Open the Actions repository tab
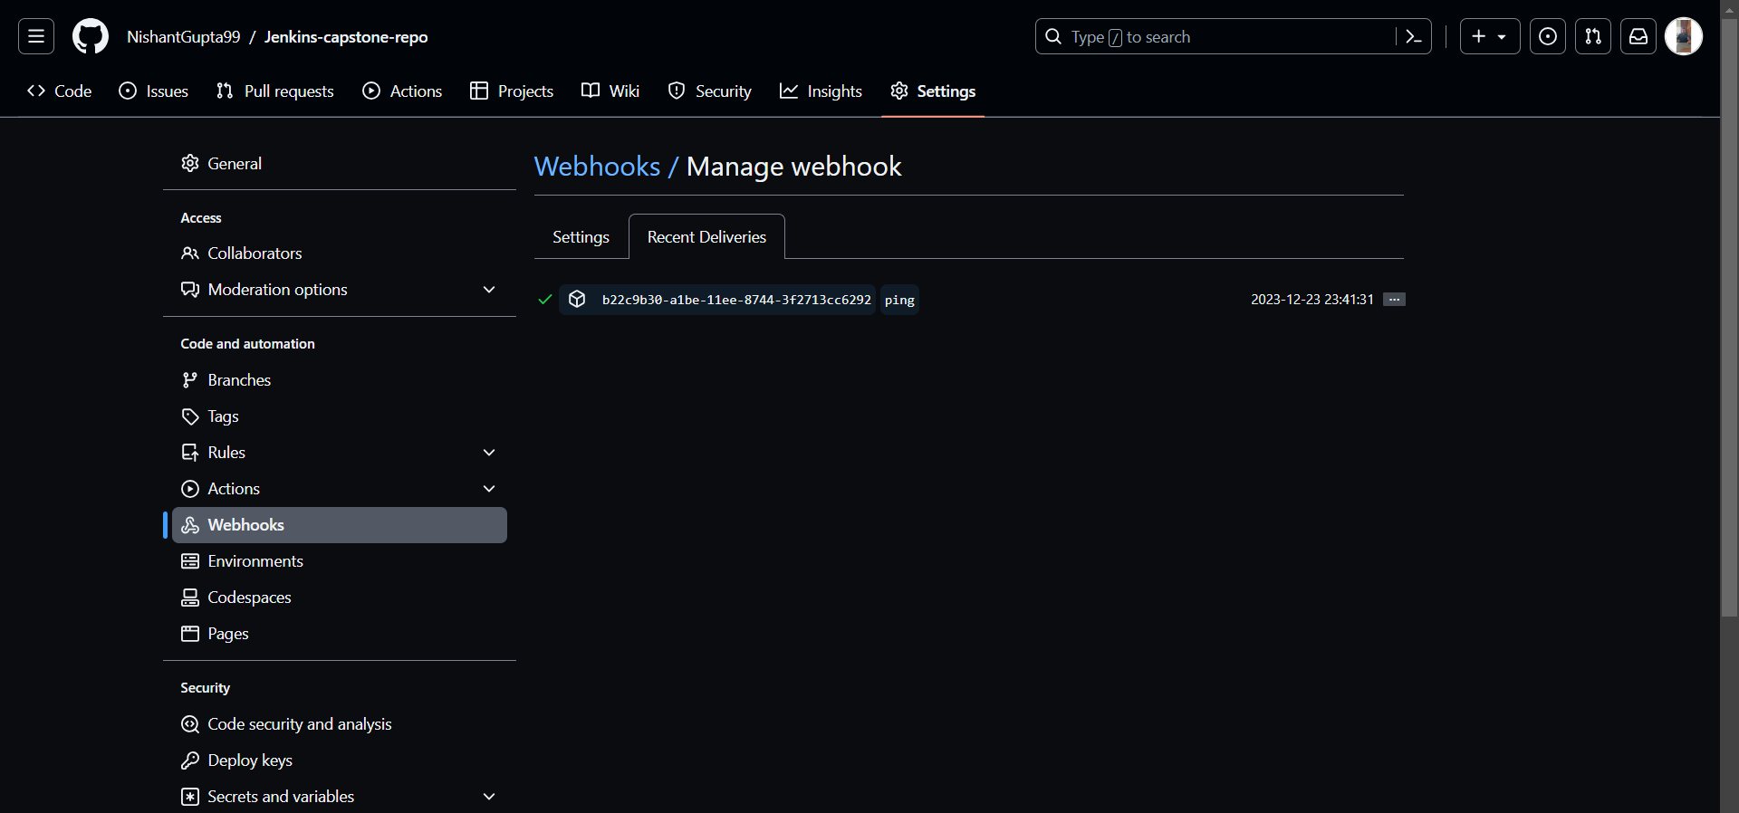The image size is (1739, 813). 402,91
